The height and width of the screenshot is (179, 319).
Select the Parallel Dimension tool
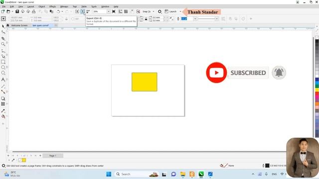coord(3,86)
